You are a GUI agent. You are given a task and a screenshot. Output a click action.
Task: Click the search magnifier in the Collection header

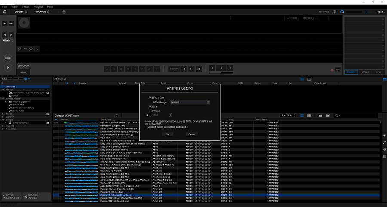(336, 115)
